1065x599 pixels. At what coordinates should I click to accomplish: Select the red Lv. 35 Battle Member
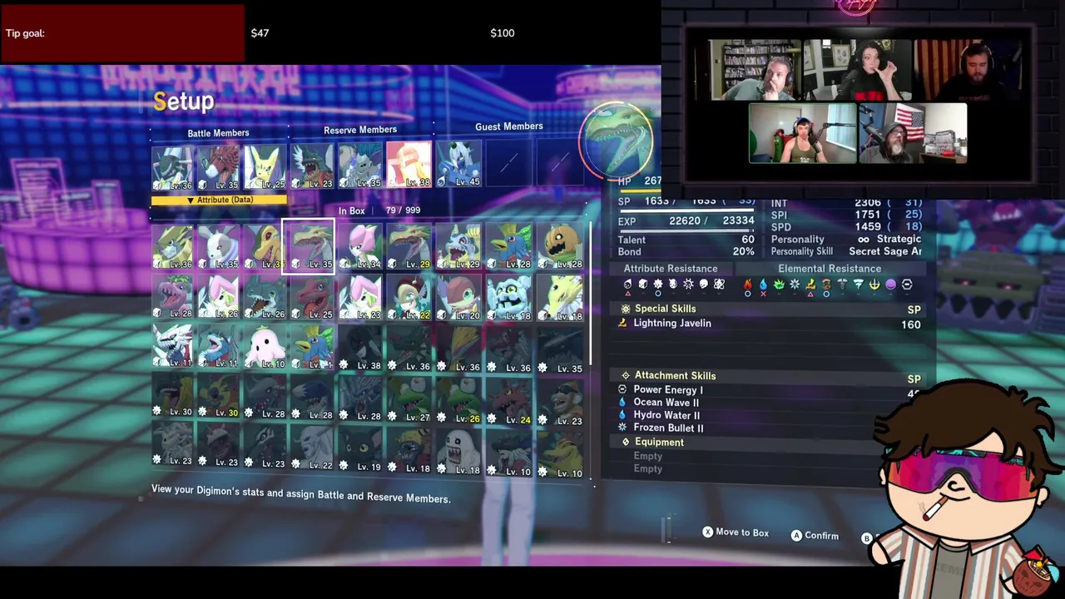(219, 167)
